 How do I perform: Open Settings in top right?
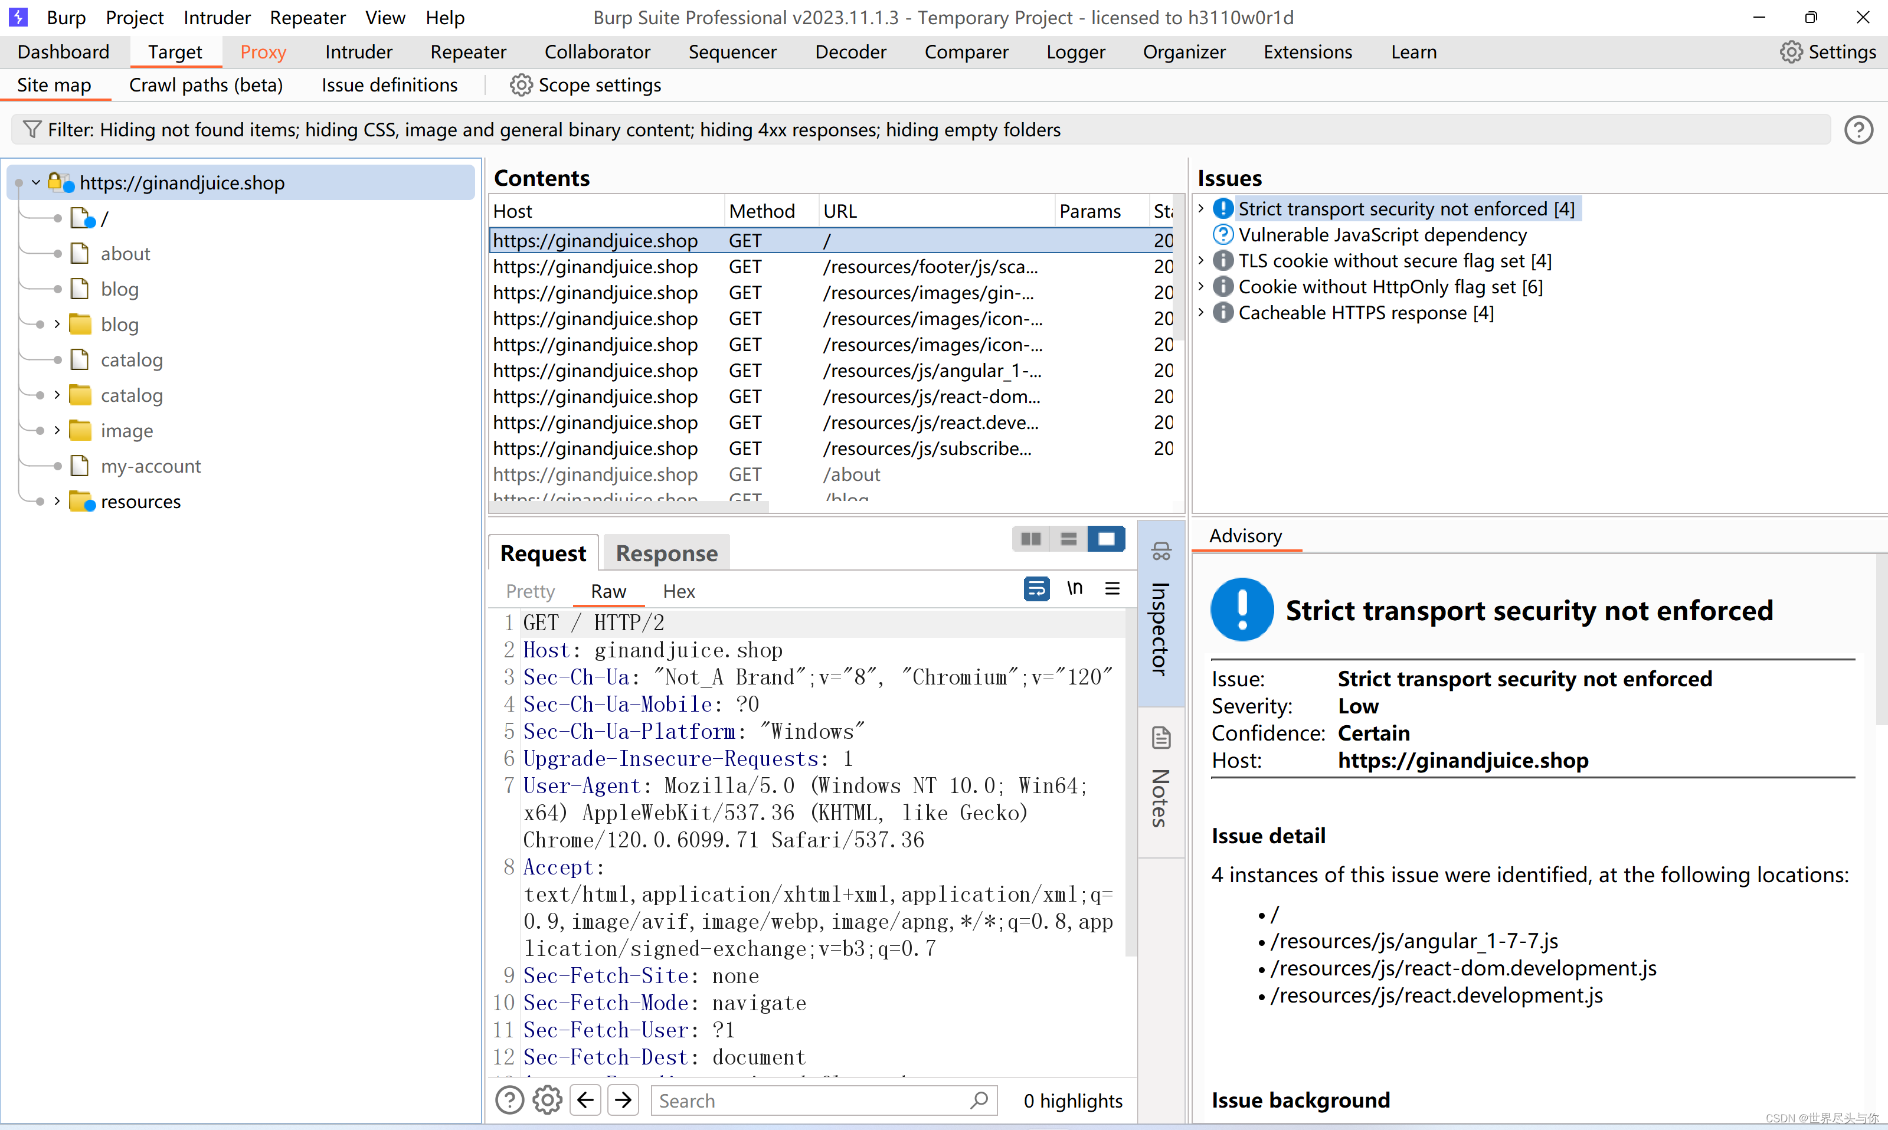pyautogui.click(x=1828, y=52)
